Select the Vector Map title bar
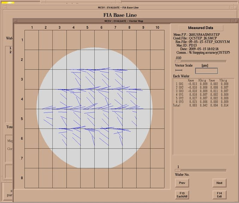Viewport: 239px width, 203px height. coord(124,21)
